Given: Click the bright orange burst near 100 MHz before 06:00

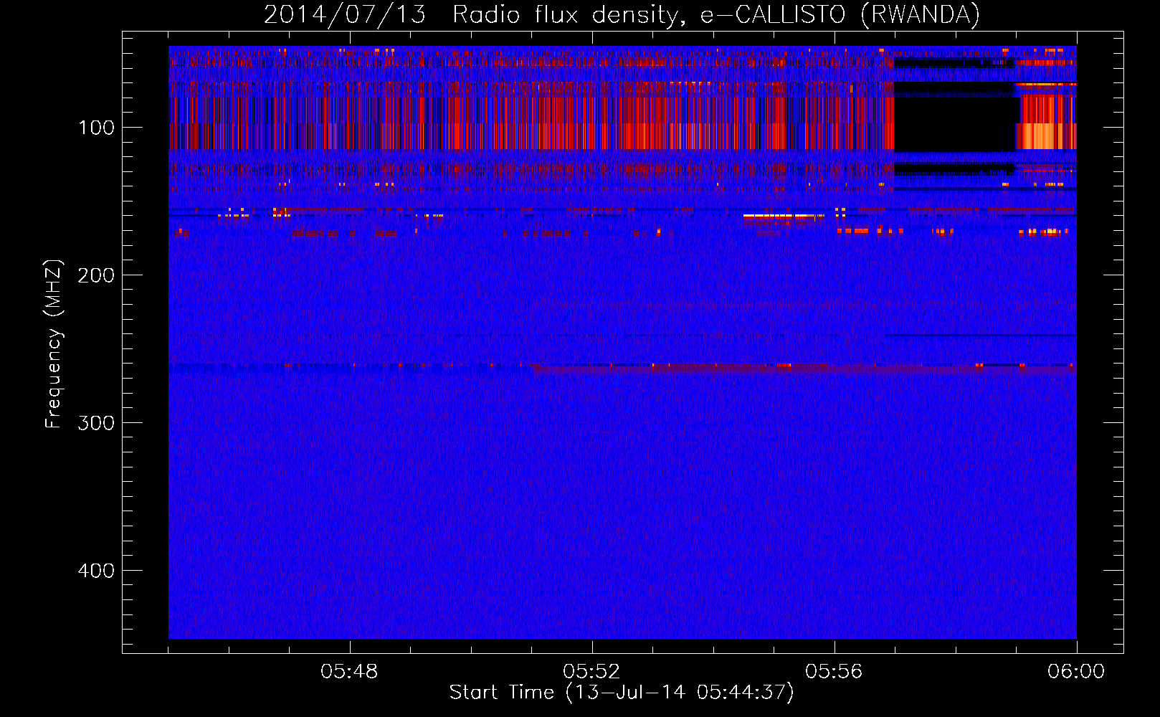Looking at the screenshot, I should click(1047, 136).
